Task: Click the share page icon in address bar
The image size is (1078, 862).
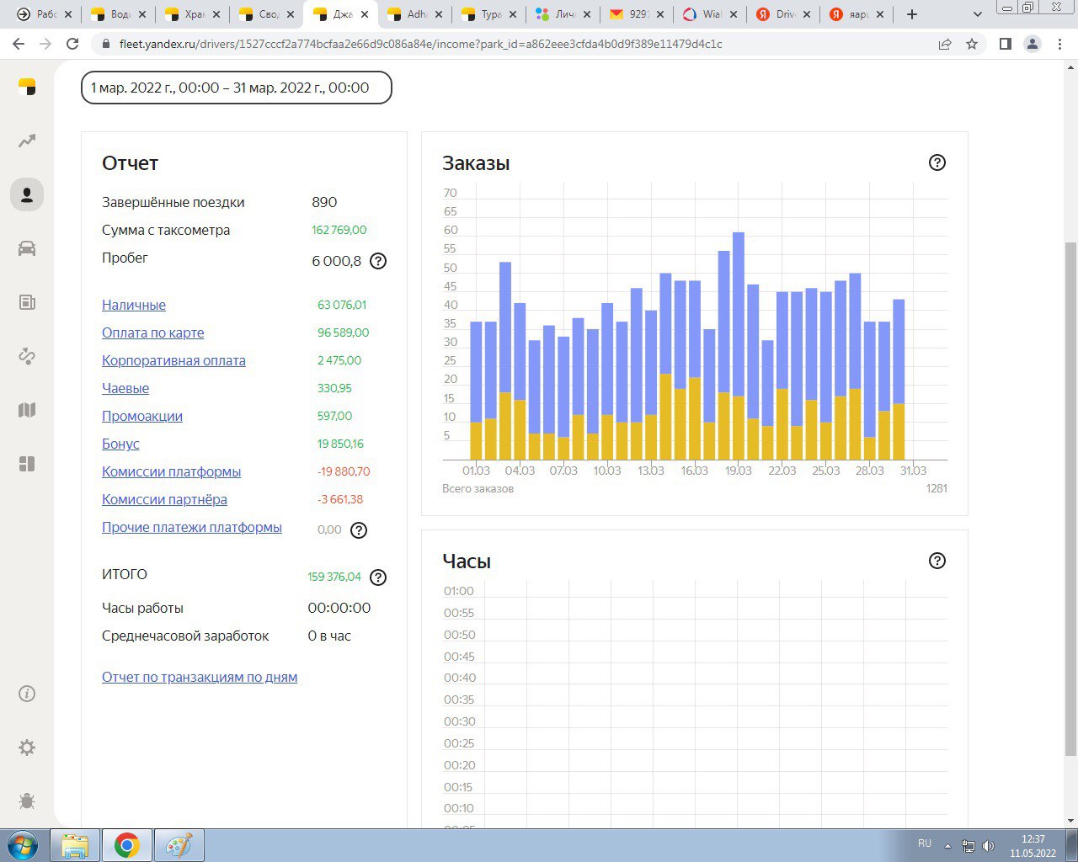Action: (x=945, y=44)
